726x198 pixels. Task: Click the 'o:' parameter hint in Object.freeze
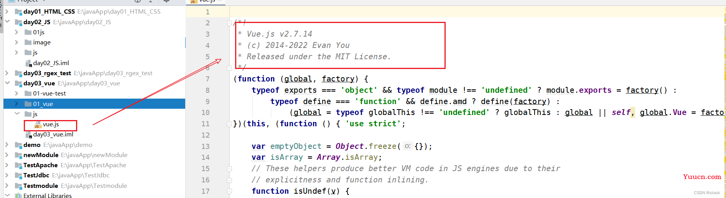point(407,147)
